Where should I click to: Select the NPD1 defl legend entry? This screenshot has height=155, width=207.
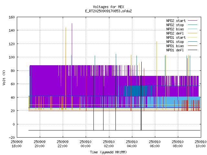[176, 50]
